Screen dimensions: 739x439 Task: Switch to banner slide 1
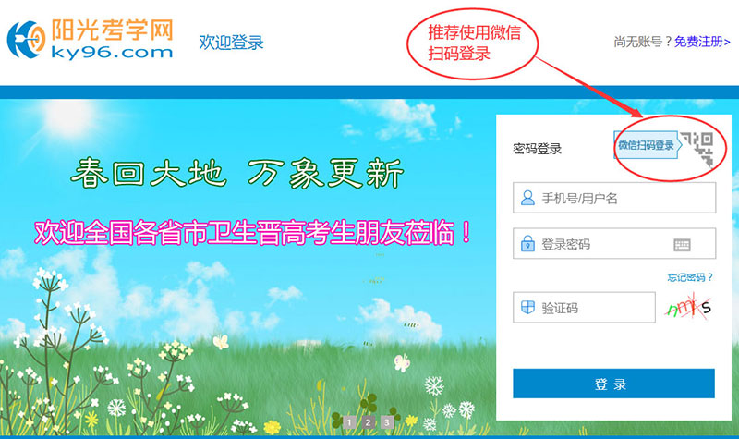[x=349, y=422]
